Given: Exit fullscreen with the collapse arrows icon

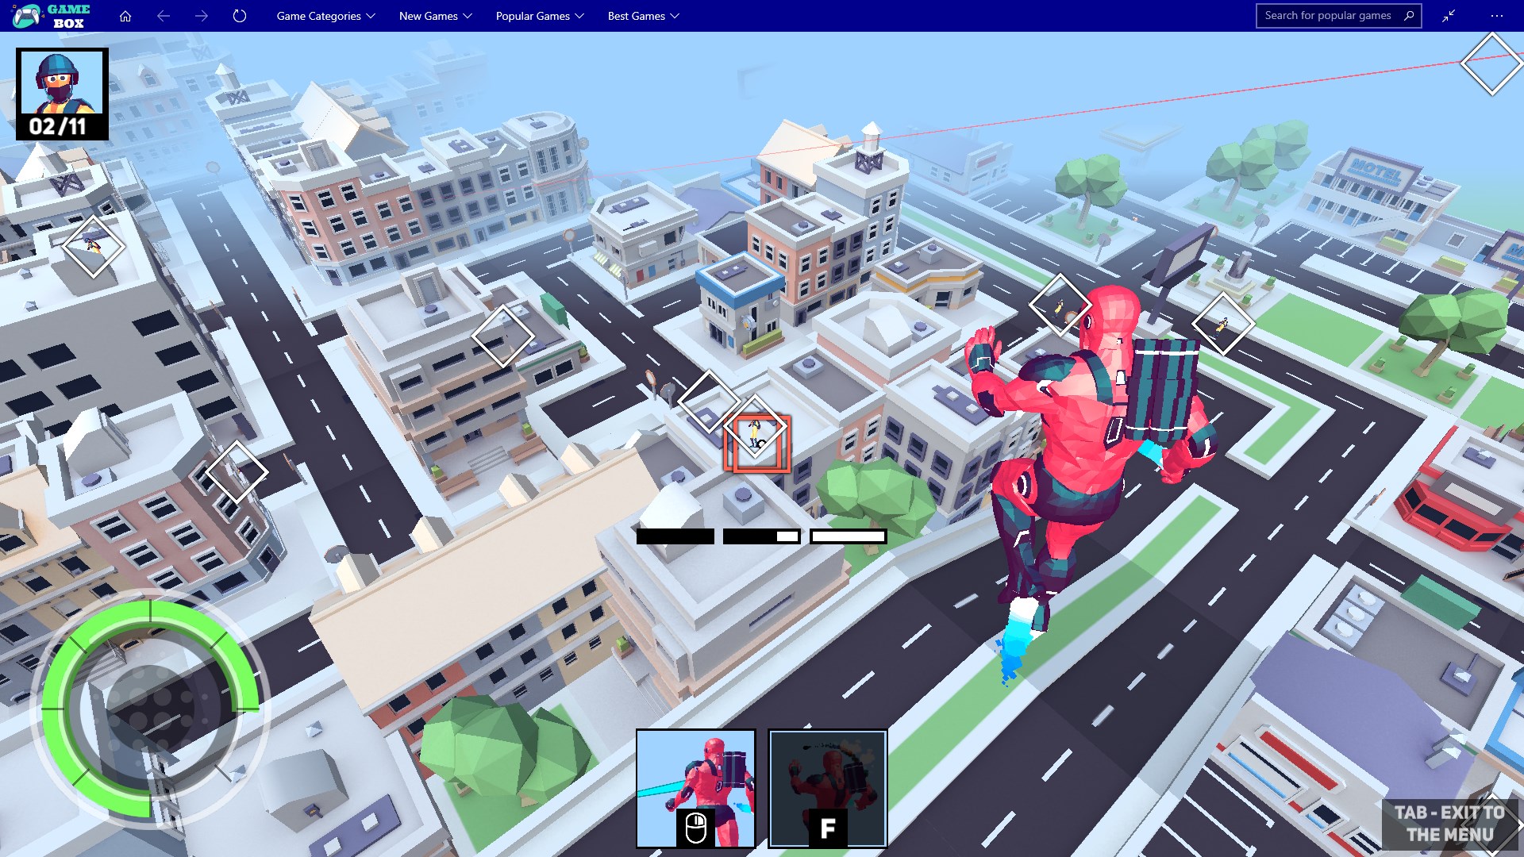Looking at the screenshot, I should click(x=1449, y=16).
